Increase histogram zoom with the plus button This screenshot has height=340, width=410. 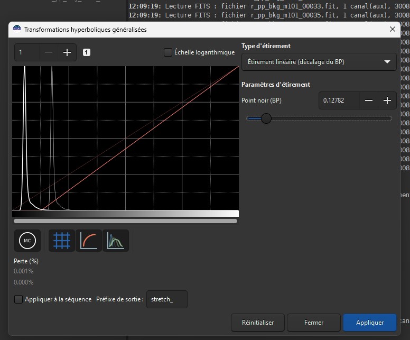[x=67, y=52]
